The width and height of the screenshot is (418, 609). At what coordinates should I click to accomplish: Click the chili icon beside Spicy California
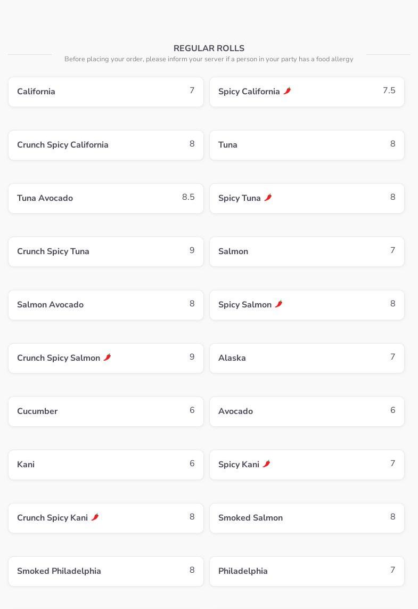[287, 91]
